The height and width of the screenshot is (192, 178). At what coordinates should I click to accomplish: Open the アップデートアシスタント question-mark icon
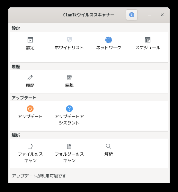point(69,109)
